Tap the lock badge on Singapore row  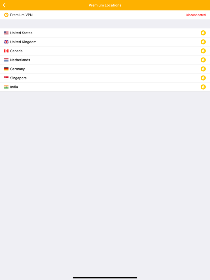[203, 78]
